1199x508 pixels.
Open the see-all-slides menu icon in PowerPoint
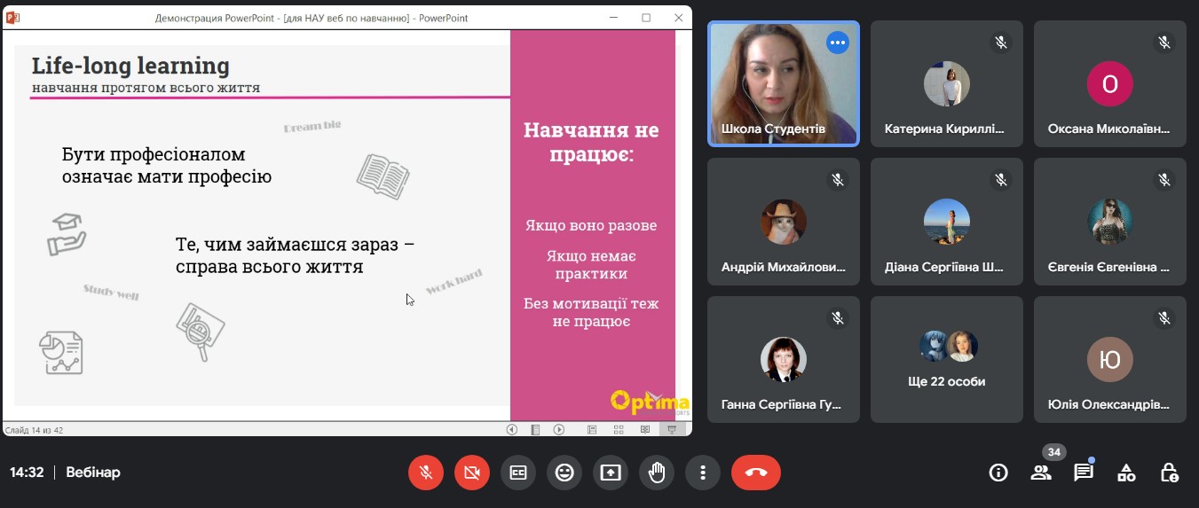coord(535,430)
